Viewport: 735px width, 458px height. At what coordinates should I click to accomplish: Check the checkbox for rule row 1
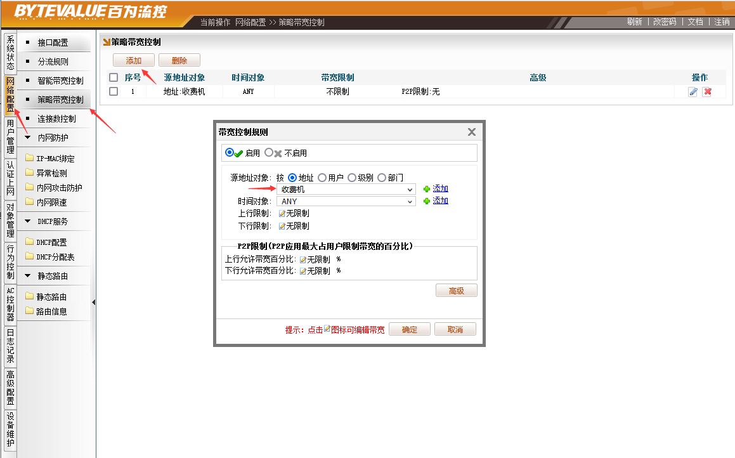tap(114, 91)
